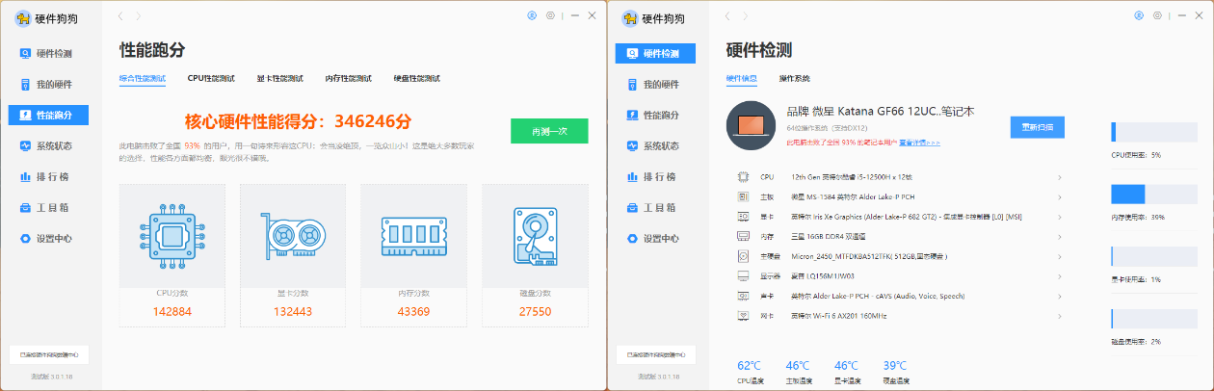Click the 内存 memory row icon
The image size is (1214, 391).
pos(743,236)
